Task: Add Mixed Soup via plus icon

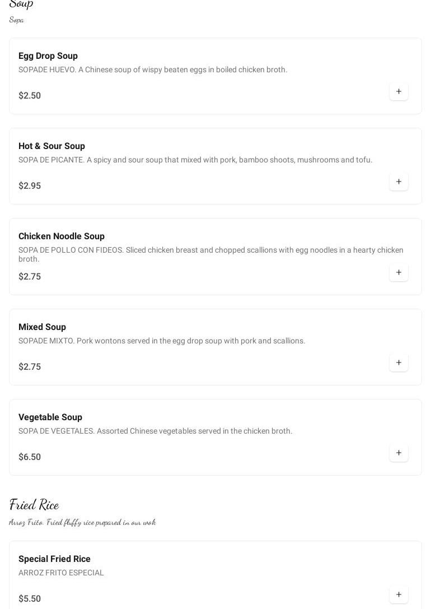Action: (399, 363)
